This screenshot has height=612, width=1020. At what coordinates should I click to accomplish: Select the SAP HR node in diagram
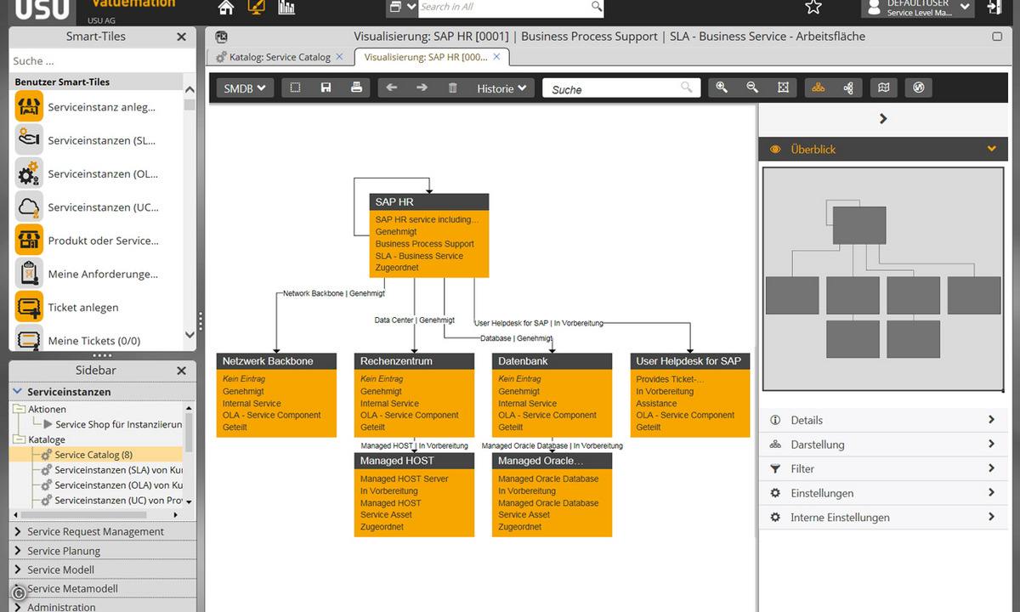(429, 235)
